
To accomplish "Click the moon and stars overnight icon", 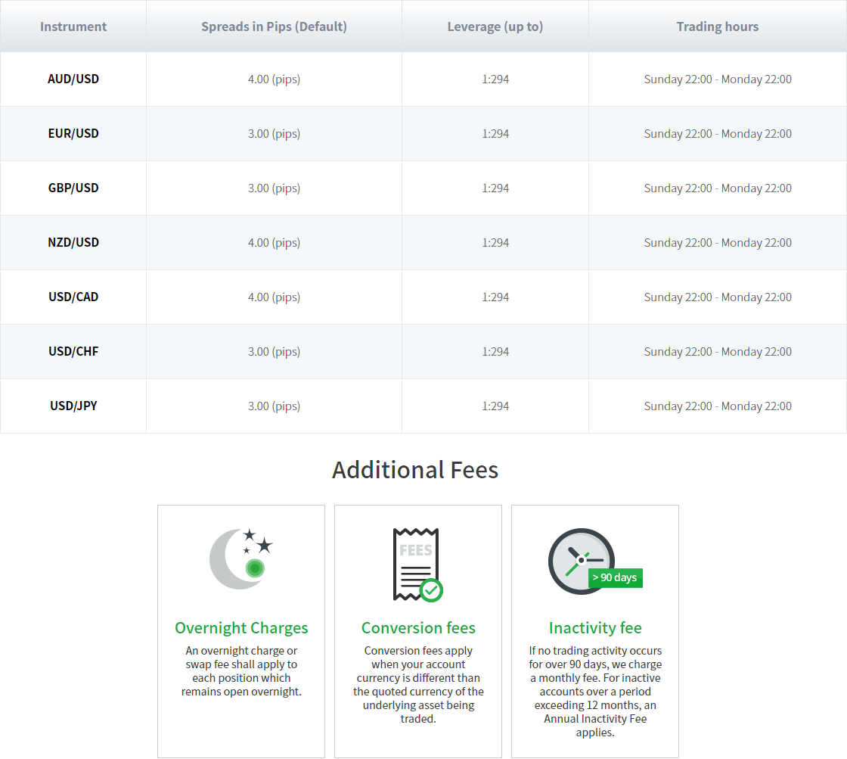I will click(x=240, y=558).
